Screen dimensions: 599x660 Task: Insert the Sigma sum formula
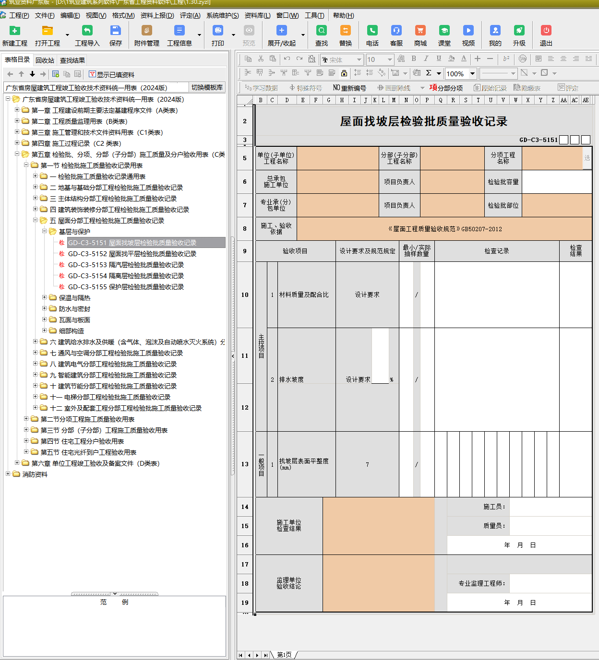429,73
